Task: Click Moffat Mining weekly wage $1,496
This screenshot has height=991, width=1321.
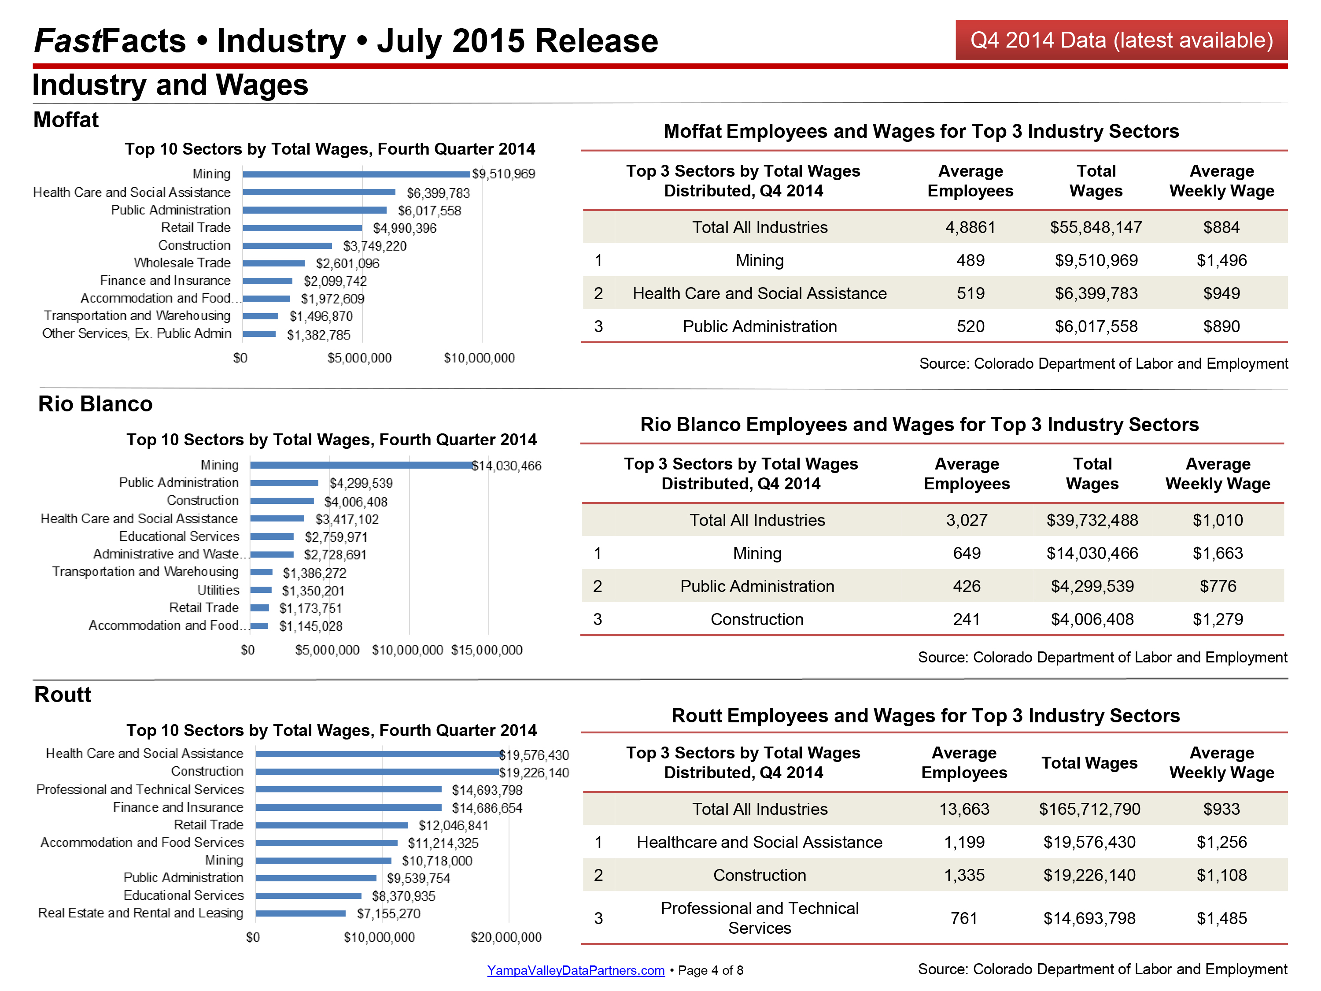Action: (1222, 260)
